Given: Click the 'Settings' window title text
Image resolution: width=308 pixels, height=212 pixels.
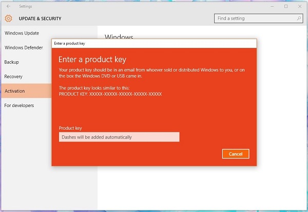Looking at the screenshot, I should click(26, 6).
